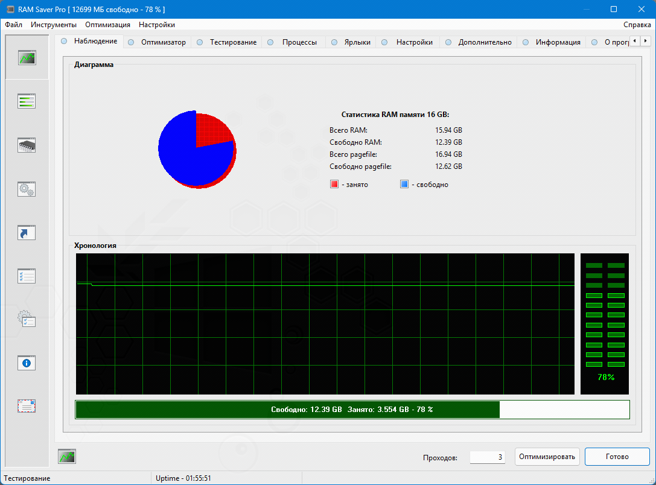
Task: Click 'Статистика RAM памяти 16 GB:' heading
Action: click(395, 115)
